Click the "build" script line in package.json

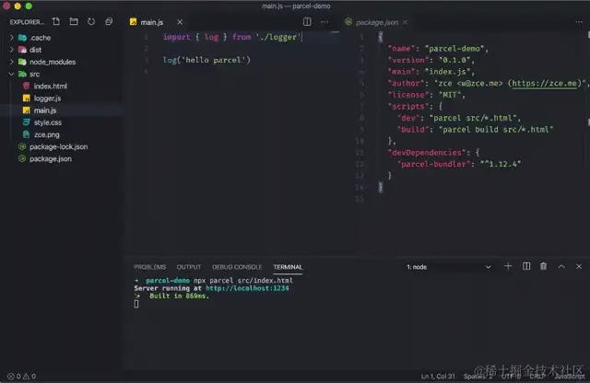click(476, 129)
